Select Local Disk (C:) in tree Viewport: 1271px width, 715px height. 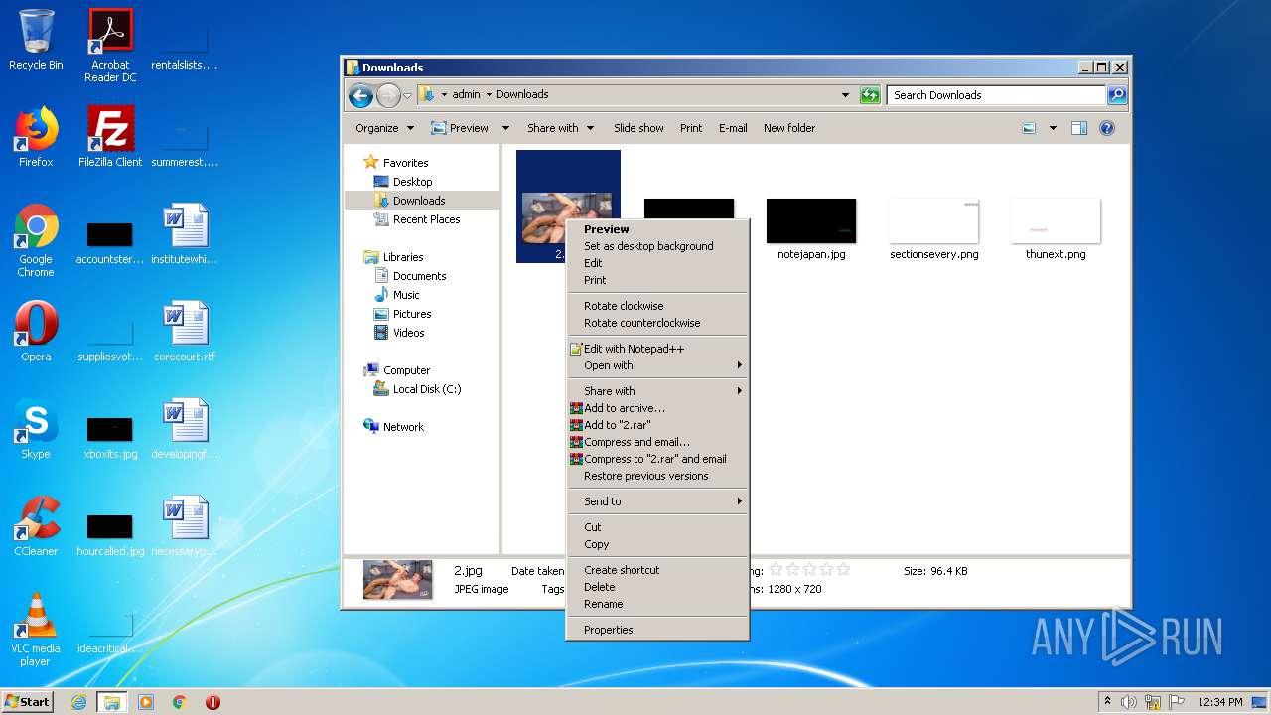click(x=426, y=389)
